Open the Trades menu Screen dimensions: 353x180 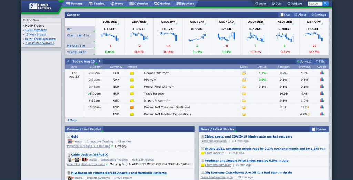[x=97, y=3]
